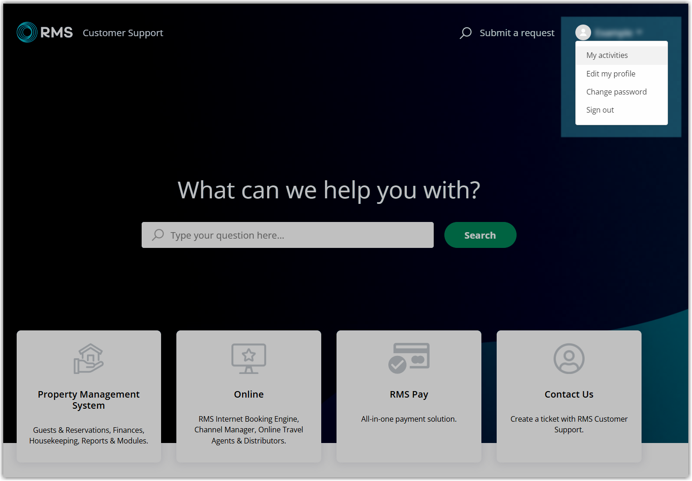This screenshot has width=692, height=481.
Task: Open the Online category heading
Action: click(x=249, y=394)
